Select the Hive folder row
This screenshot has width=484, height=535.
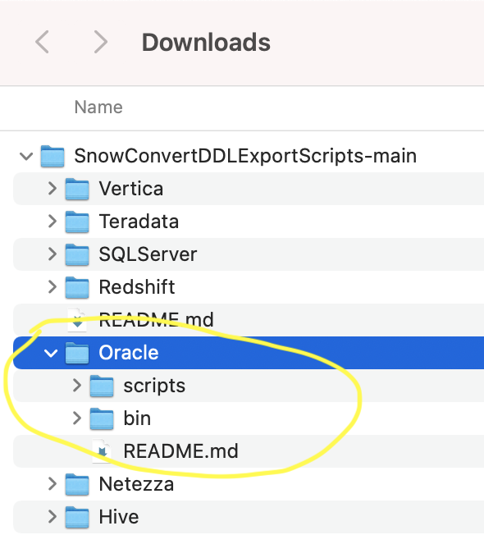pos(249,517)
